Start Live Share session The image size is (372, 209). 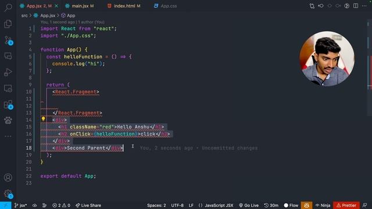point(88,205)
